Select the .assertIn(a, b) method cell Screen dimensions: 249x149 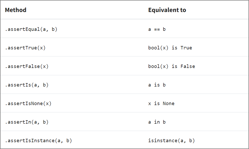click(x=27, y=122)
